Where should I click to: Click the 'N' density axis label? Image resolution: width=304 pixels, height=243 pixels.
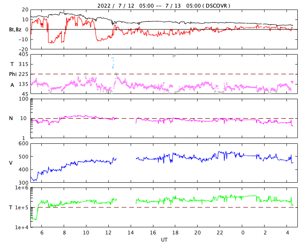(11, 118)
